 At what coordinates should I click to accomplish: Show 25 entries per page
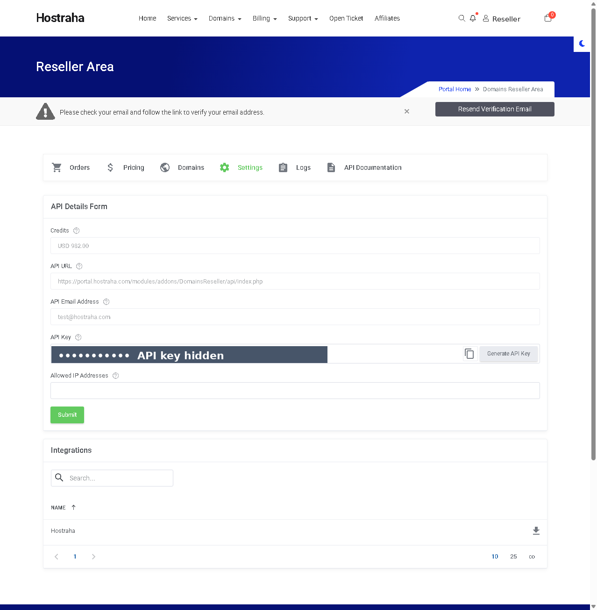click(513, 557)
